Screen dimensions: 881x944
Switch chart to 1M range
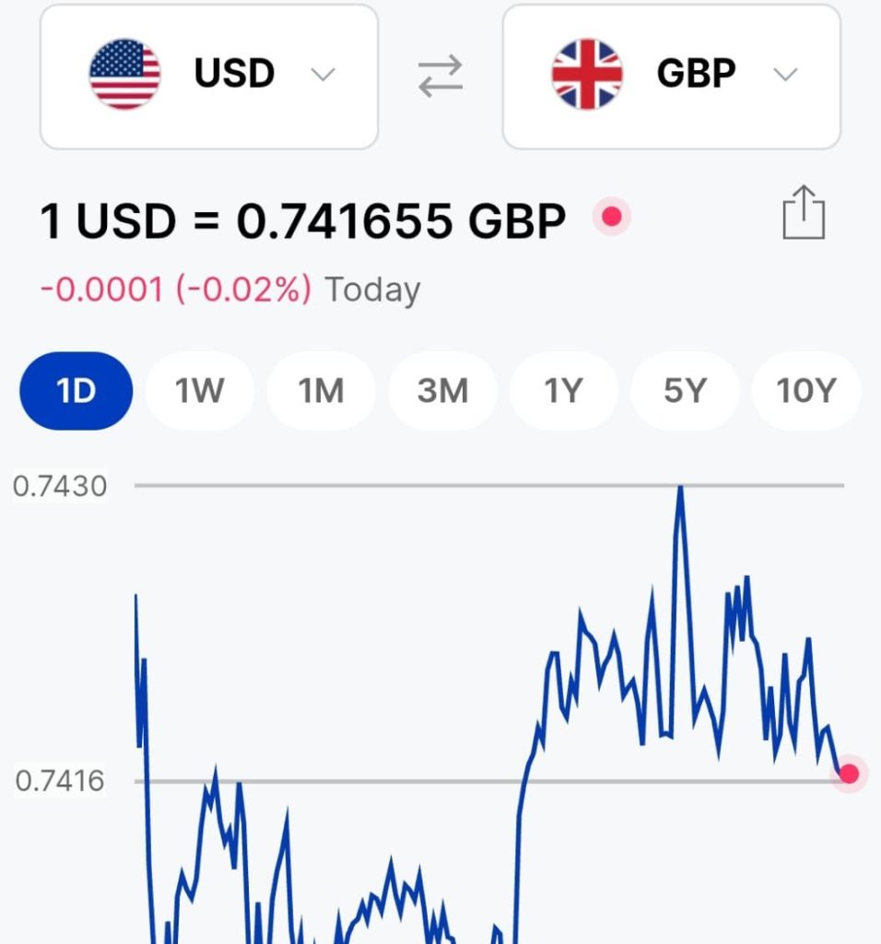(x=322, y=391)
